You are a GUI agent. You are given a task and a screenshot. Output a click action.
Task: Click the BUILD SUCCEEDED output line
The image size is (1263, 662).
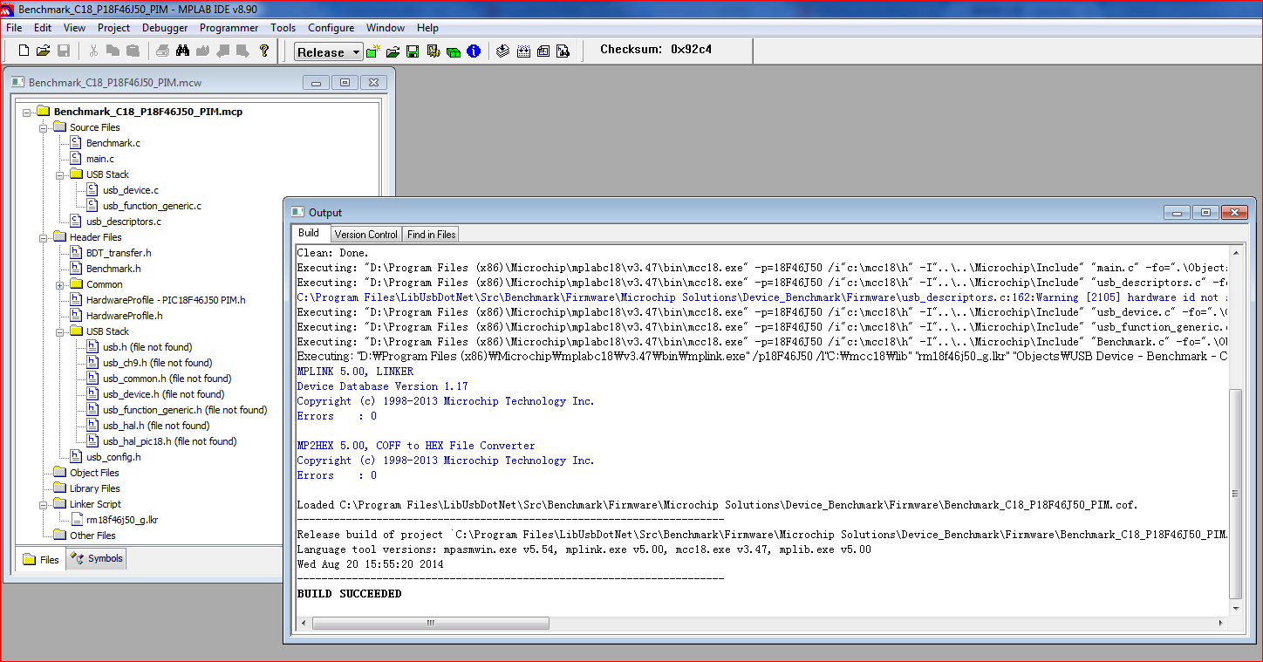point(349,594)
